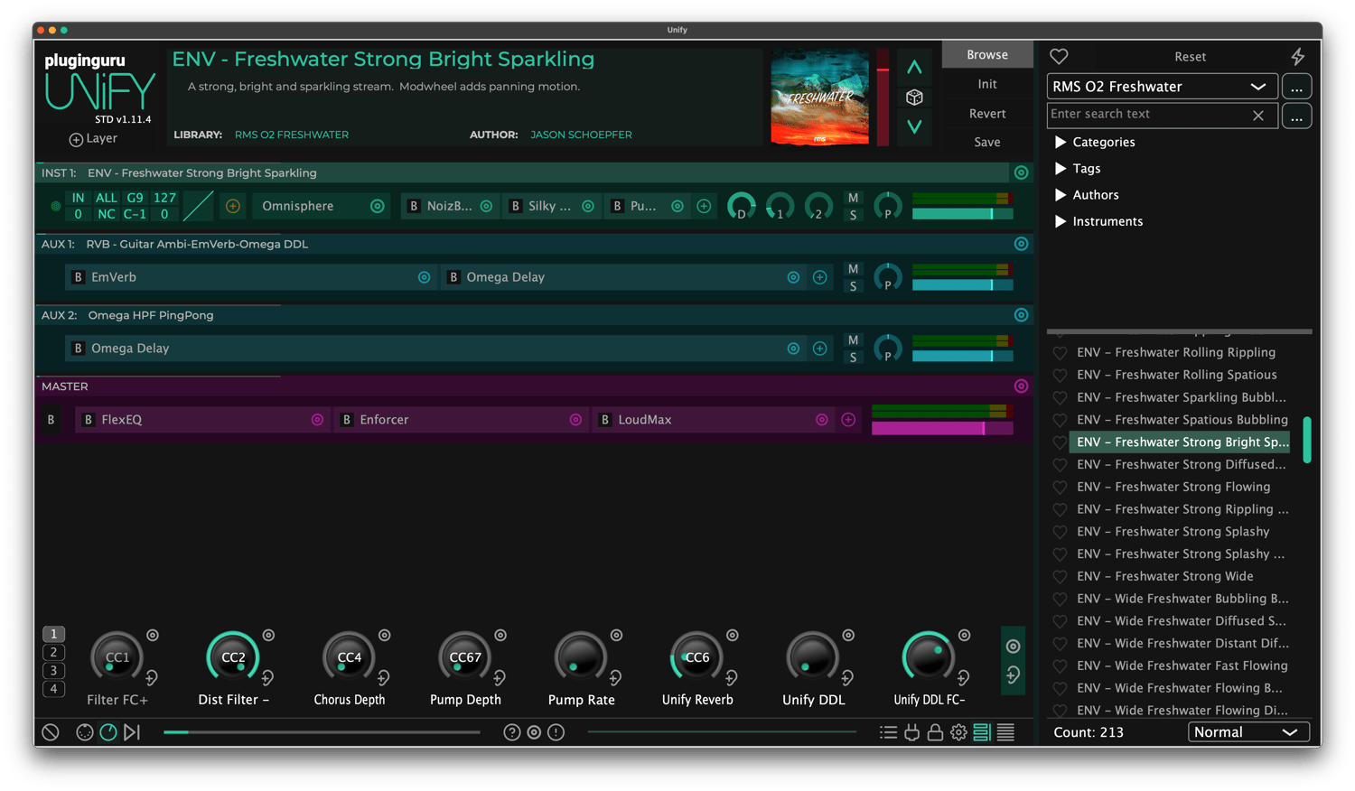
Task: Click the MASTER volume fader
Action: pyautogui.click(x=941, y=428)
